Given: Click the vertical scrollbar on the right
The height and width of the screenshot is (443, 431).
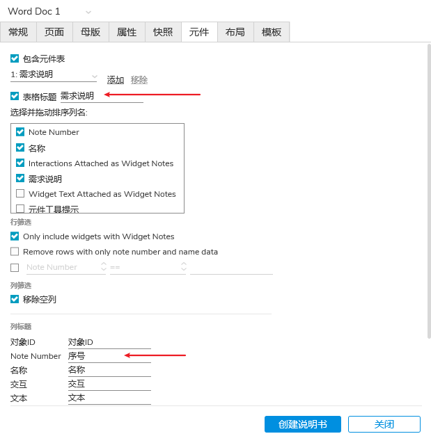Looking at the screenshot, I should 429,191.
